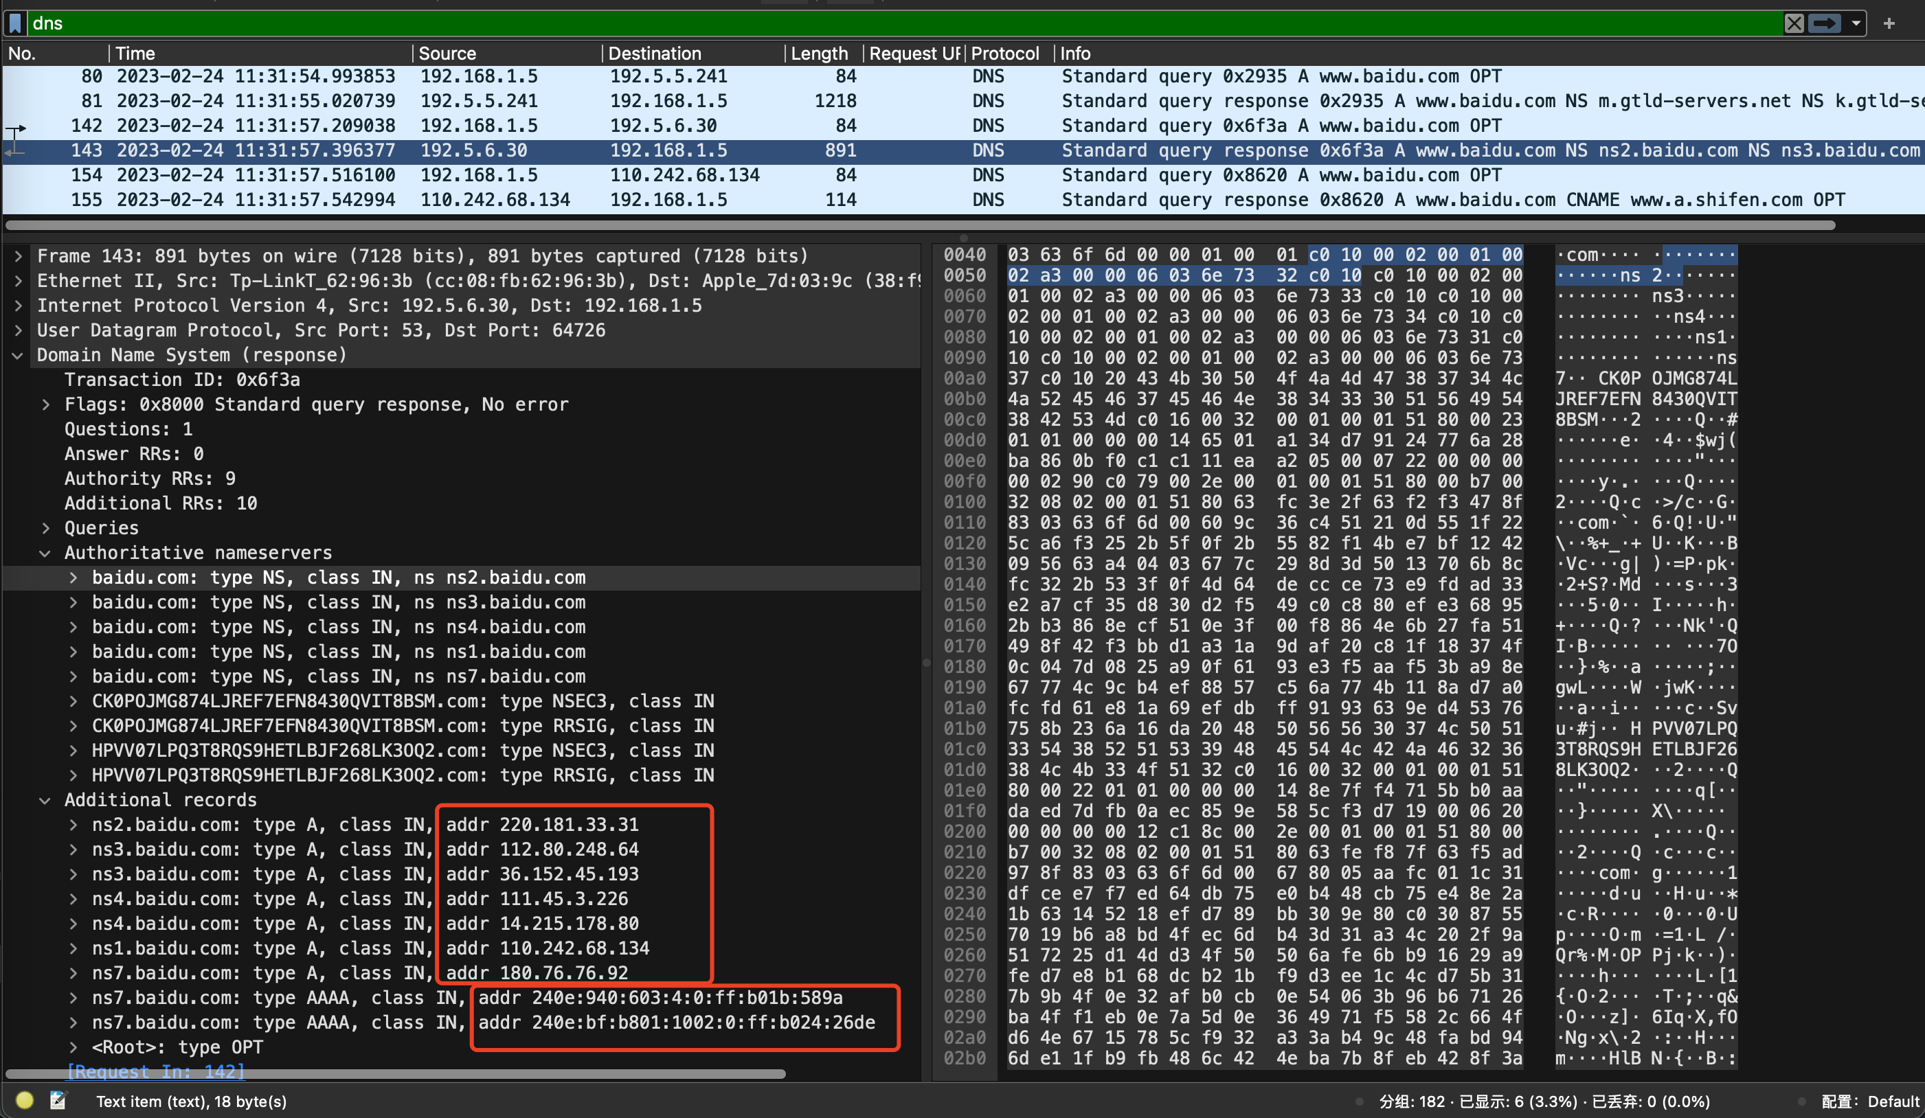Select ns4.baidu.com A record 111.45.3.226

click(462, 899)
